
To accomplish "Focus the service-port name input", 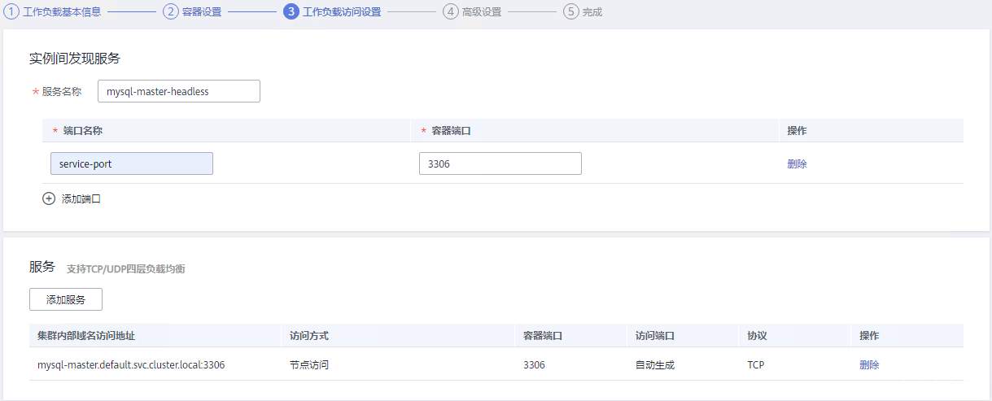I will pyautogui.click(x=131, y=163).
